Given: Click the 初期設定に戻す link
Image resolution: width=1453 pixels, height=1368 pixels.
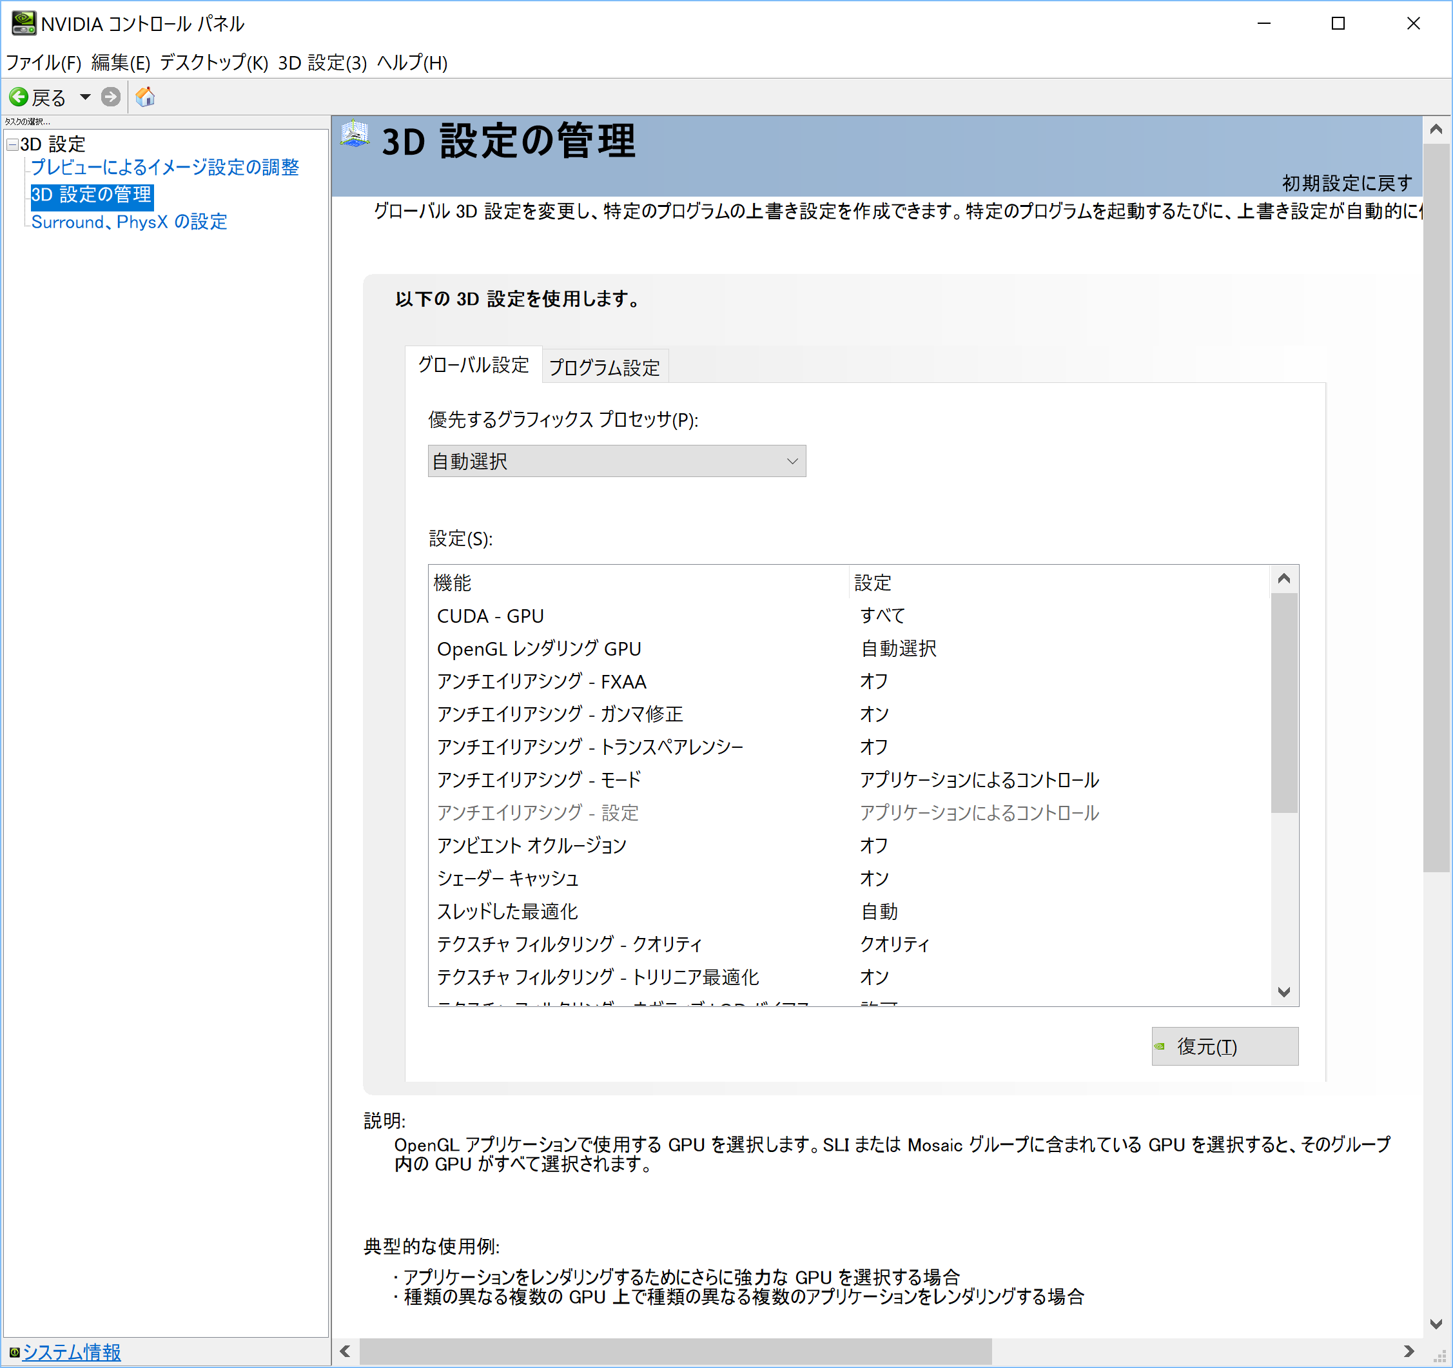Looking at the screenshot, I should pyautogui.click(x=1347, y=182).
